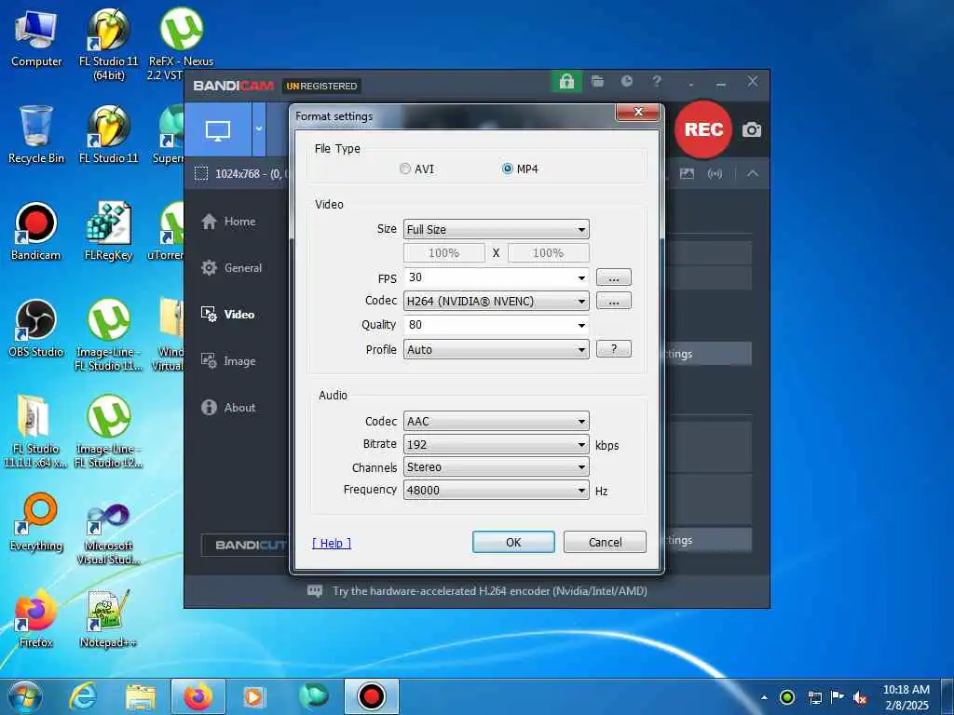Image resolution: width=954 pixels, height=715 pixels.
Task: Open Internet Explorer from the taskbar
Action: click(83, 696)
